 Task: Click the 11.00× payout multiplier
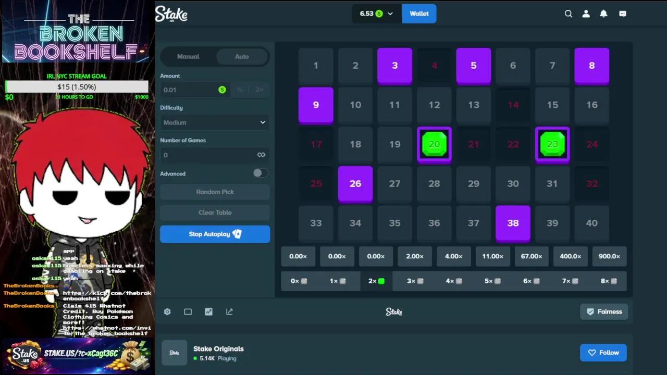(492, 256)
